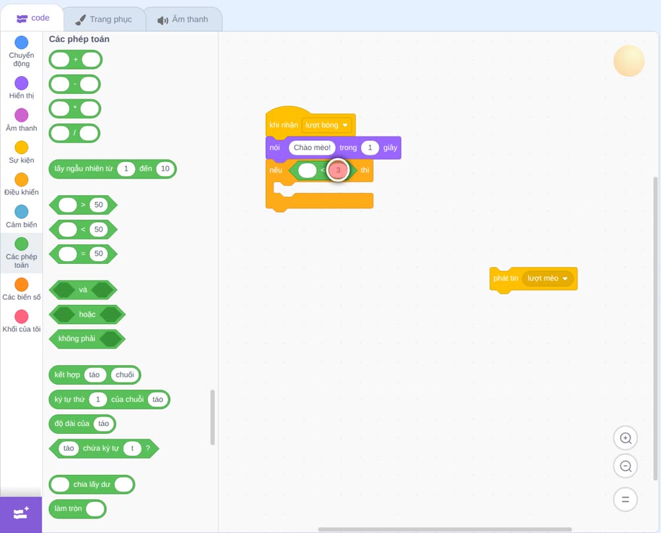
Task: Click the và boolean block
Action: pyautogui.click(x=83, y=290)
